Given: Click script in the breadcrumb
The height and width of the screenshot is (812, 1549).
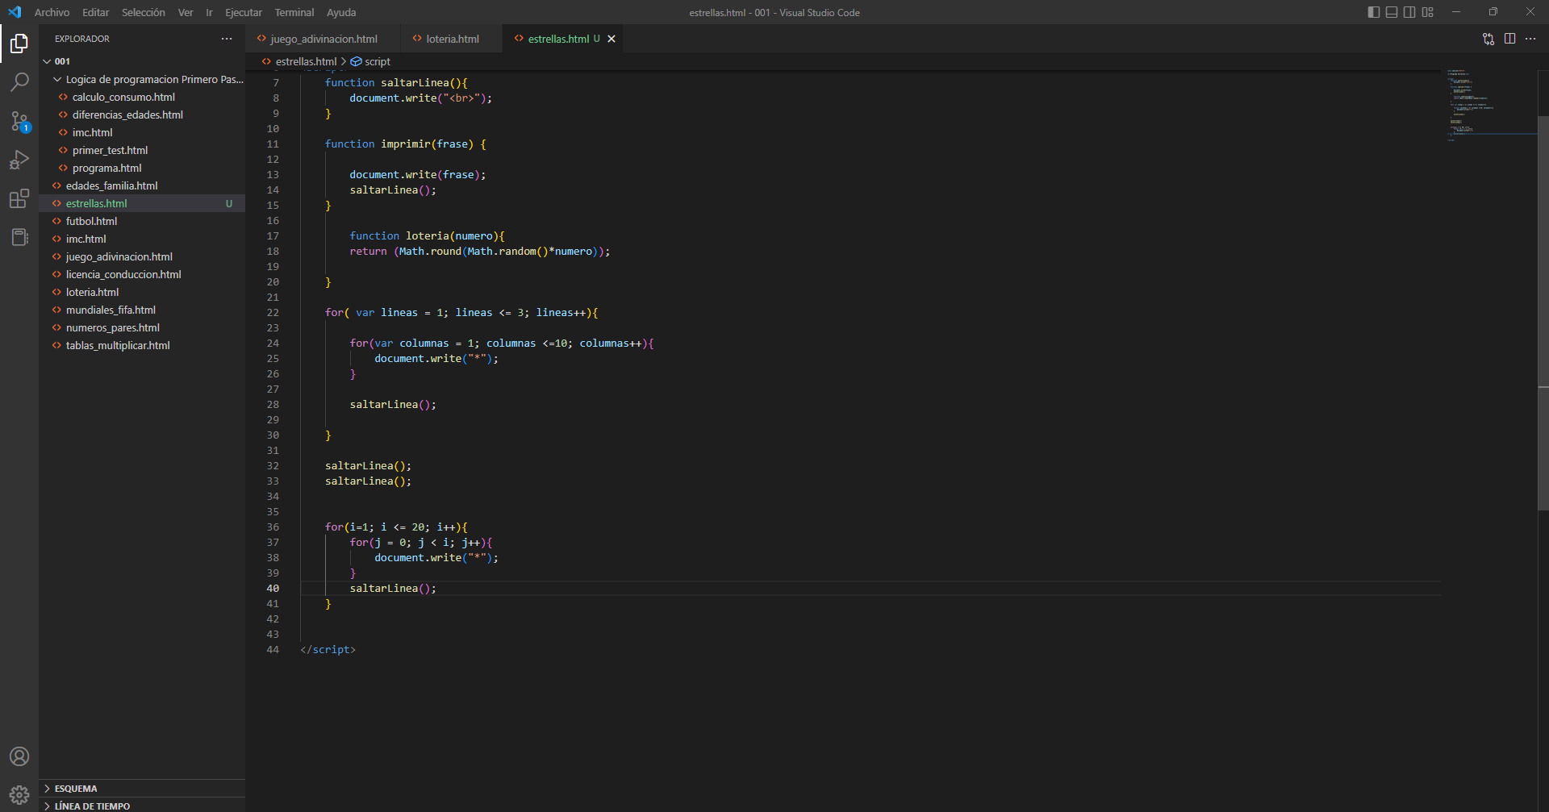Looking at the screenshot, I should [377, 61].
